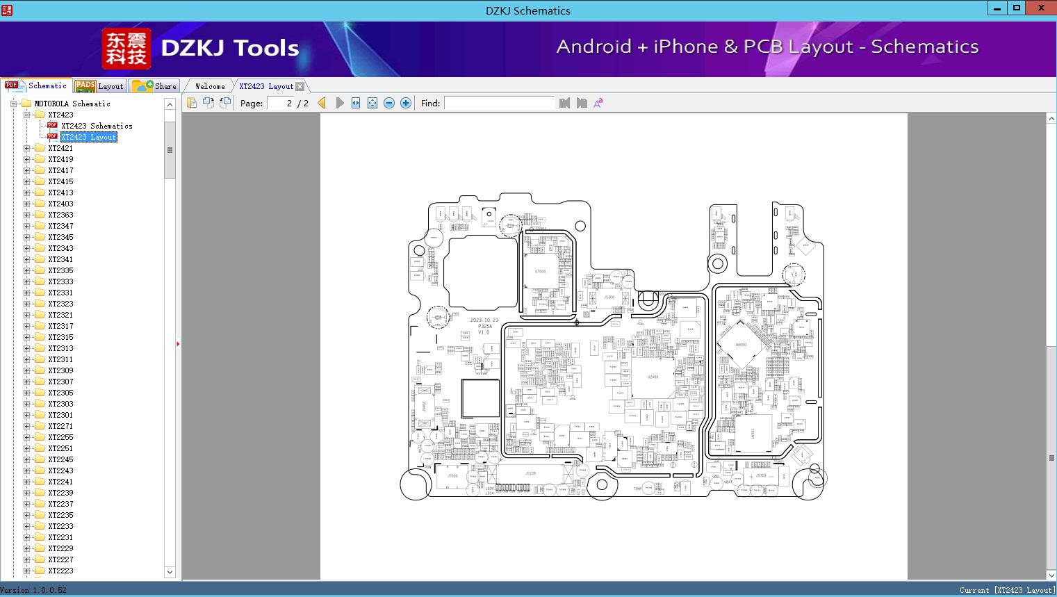Collapse the XT2423 folder
The height and width of the screenshot is (597, 1057).
pos(26,115)
